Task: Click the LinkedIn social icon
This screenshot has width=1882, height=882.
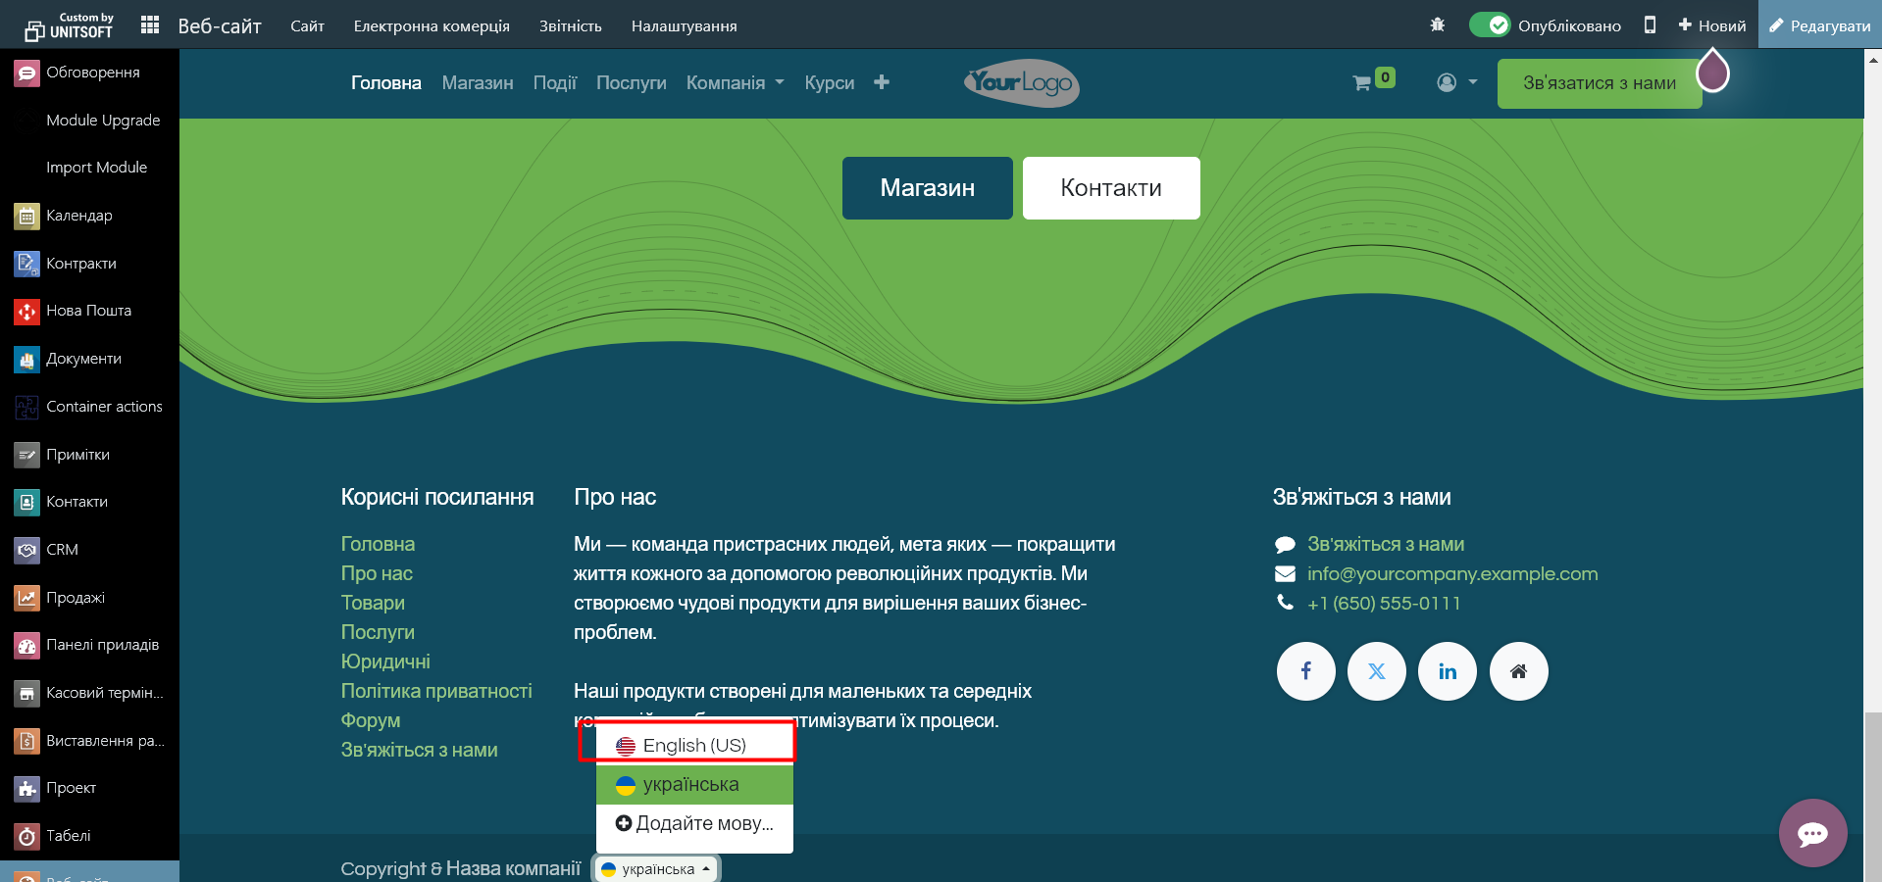Action: pos(1448,671)
